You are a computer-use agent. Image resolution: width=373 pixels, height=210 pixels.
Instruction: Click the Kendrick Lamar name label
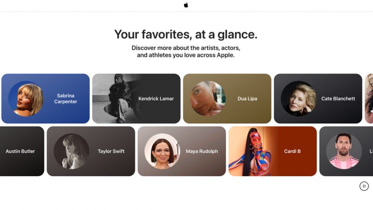pos(156,99)
